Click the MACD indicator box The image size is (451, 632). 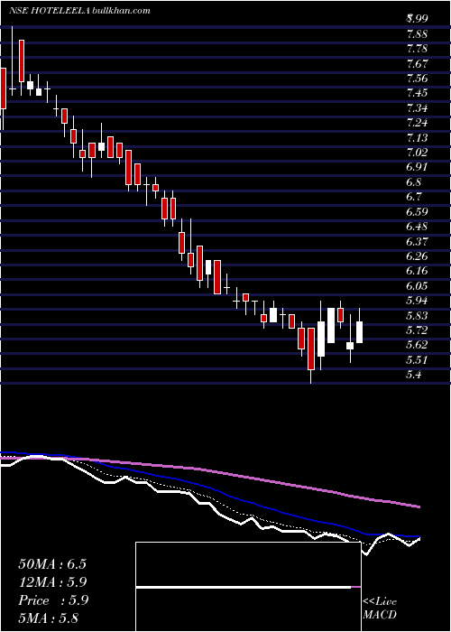click(248, 587)
